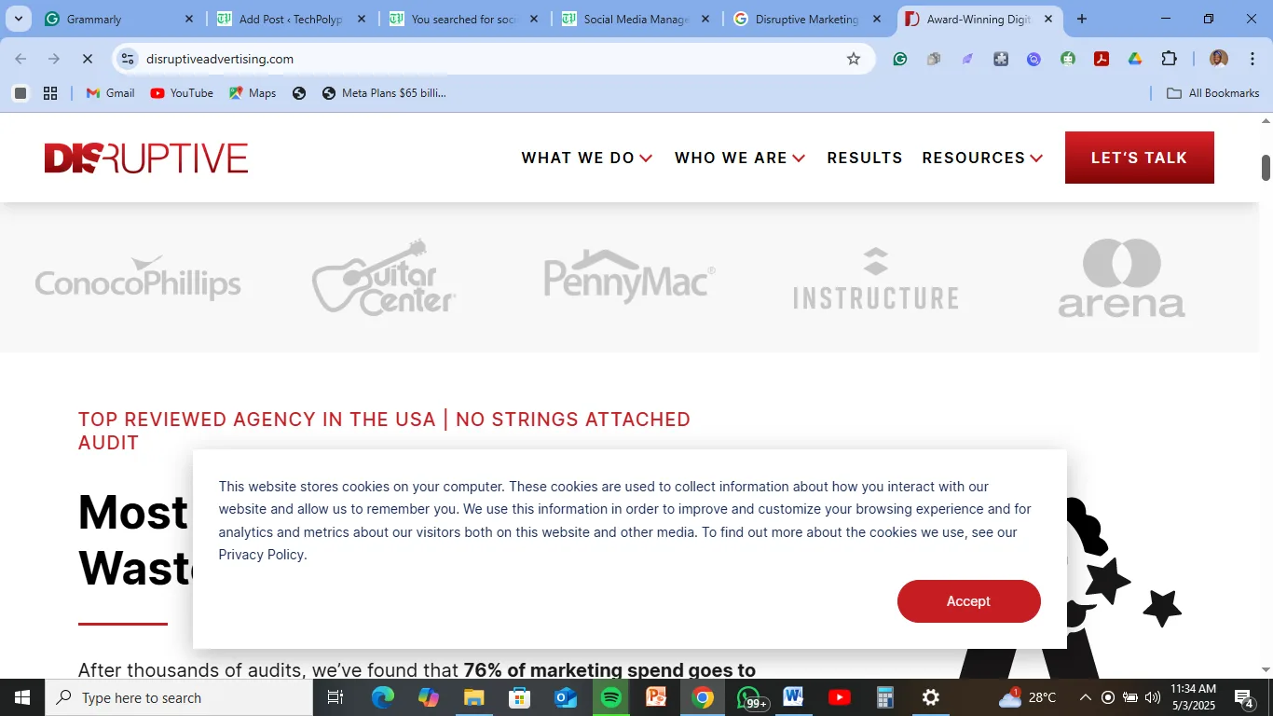Open PowerPoint from the taskbar
Image resolution: width=1273 pixels, height=716 pixels.
point(657,697)
